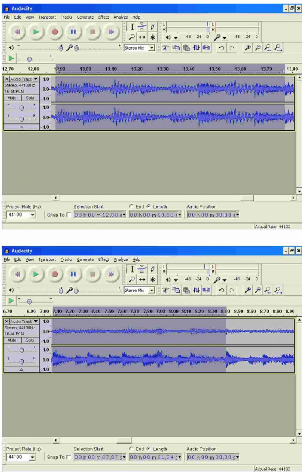Select the Length radio button in the lower window
The width and height of the screenshot is (302, 472).
tap(149, 449)
